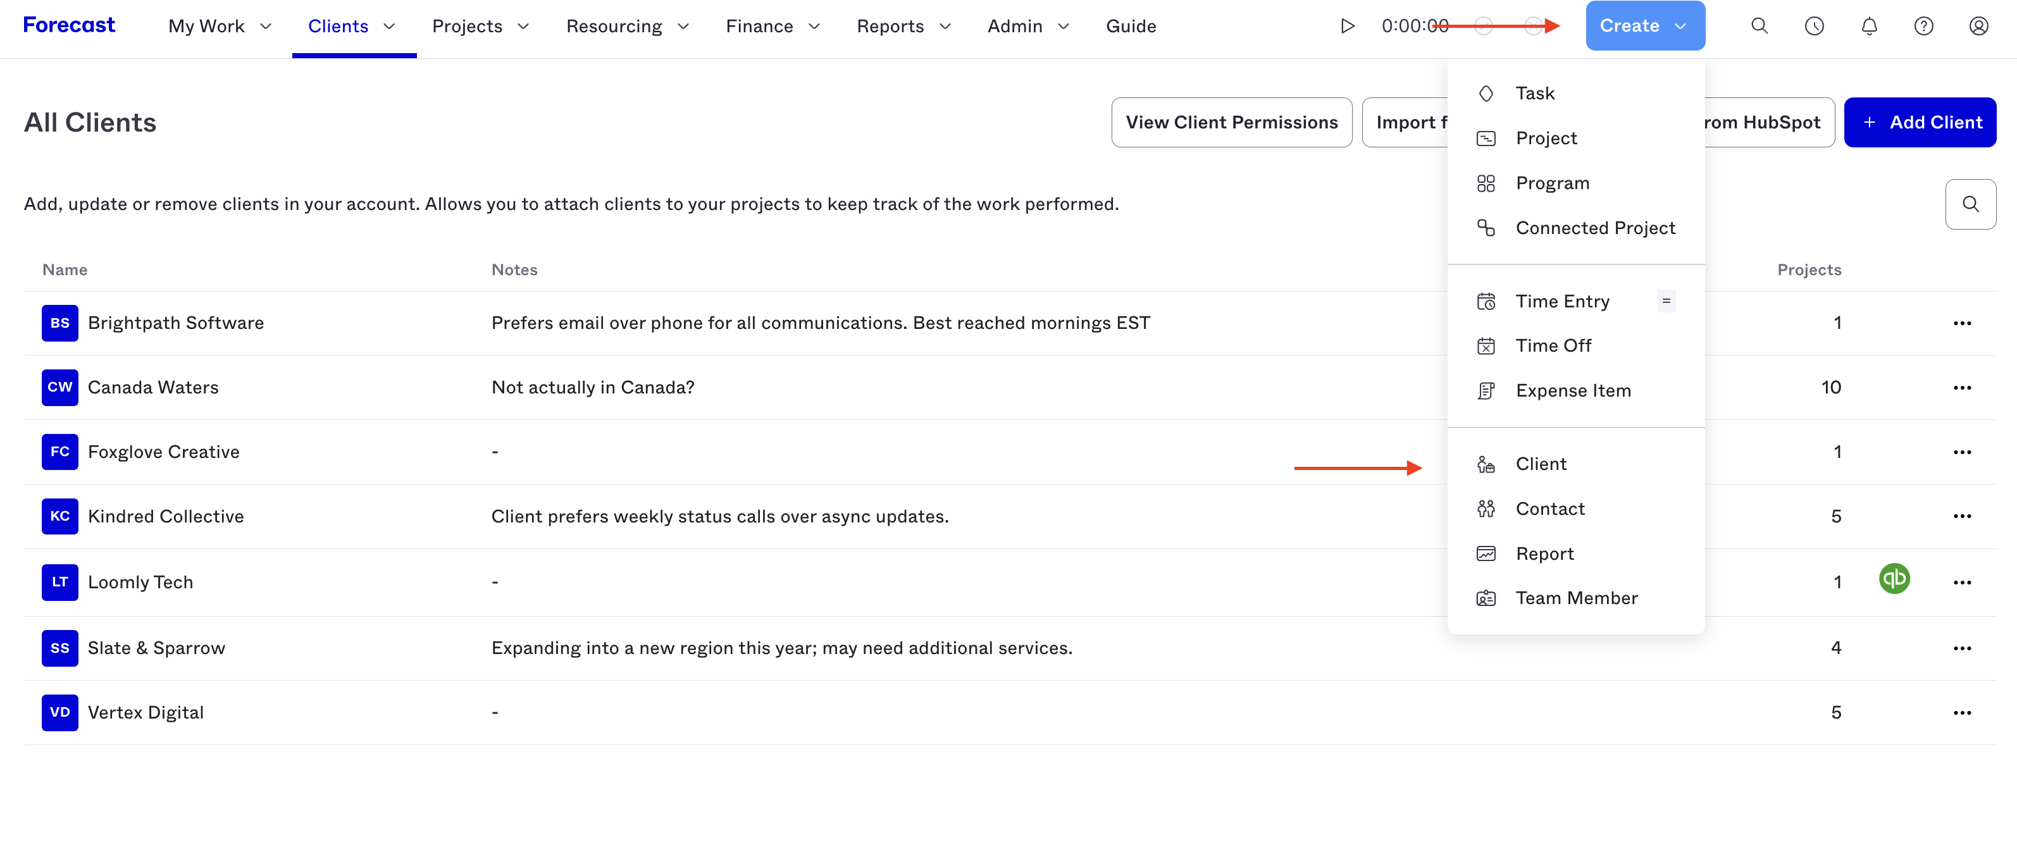The image size is (2017, 859).
Task: Click View Client Permissions button
Action: [x=1231, y=122]
